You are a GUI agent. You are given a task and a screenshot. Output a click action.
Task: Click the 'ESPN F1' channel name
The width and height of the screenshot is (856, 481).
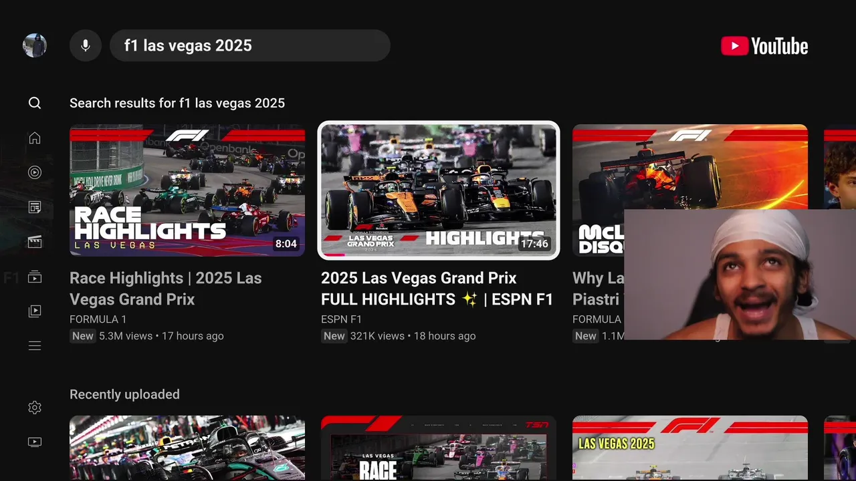point(342,319)
